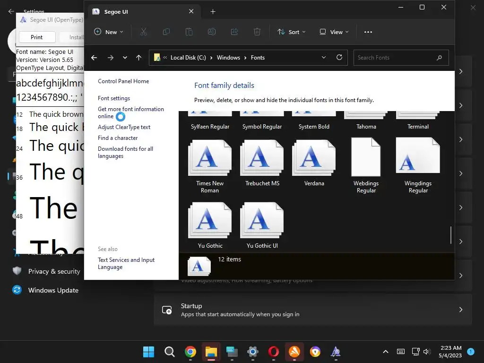This screenshot has height=363, width=484.
Task: Open Text Services and Input Language link
Action: click(x=126, y=263)
